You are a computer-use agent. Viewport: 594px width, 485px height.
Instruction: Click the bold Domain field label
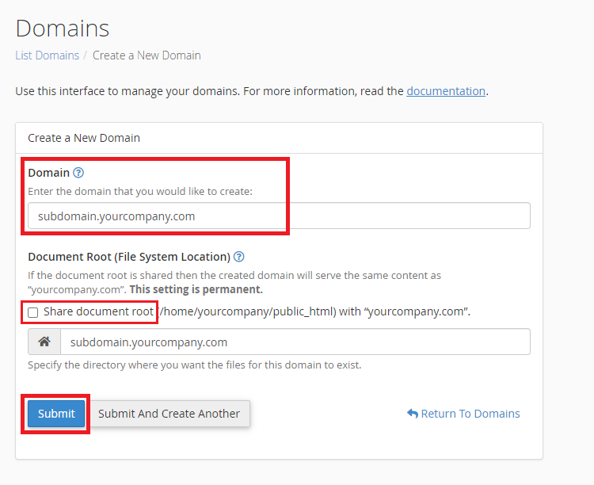pyautogui.click(x=48, y=173)
